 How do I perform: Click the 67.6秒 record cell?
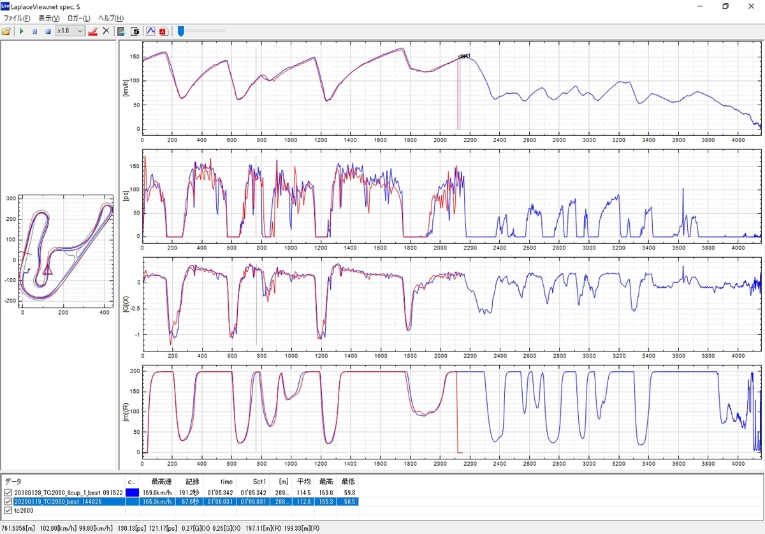coord(189,501)
